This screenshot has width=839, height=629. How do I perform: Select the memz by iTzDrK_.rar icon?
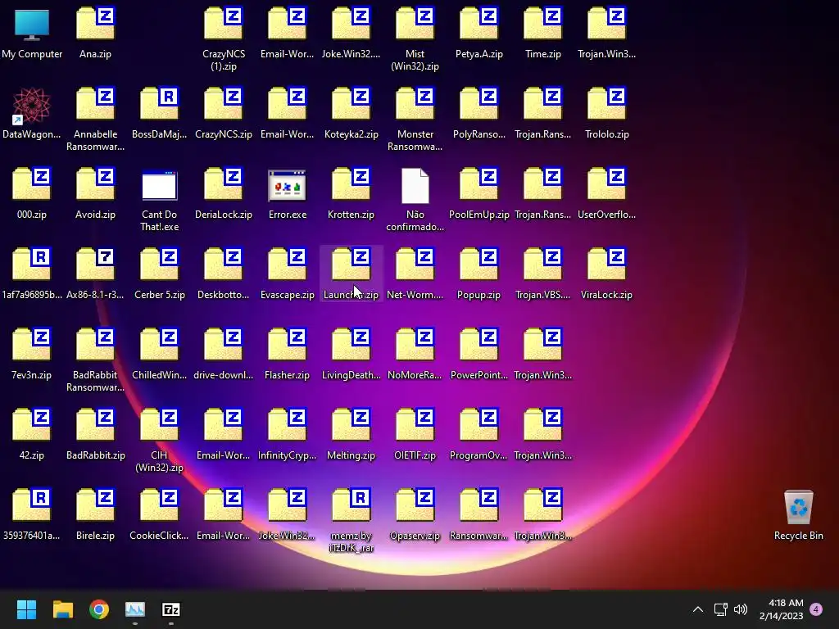pos(351,505)
